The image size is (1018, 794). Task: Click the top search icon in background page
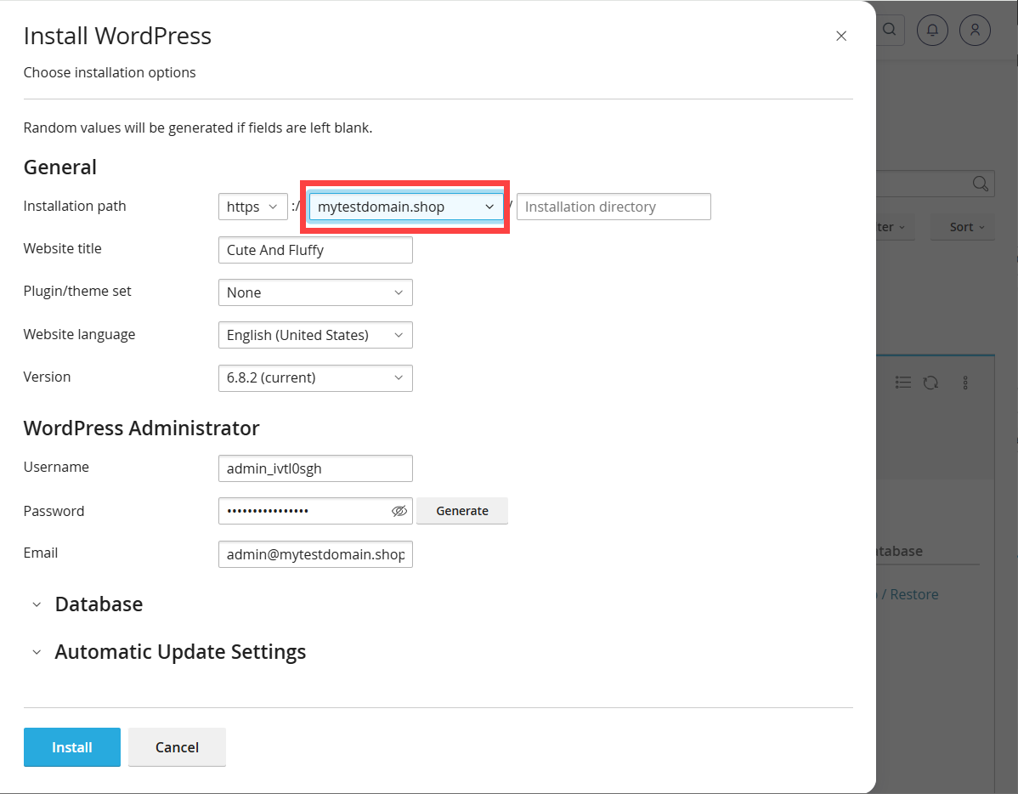[x=890, y=30]
